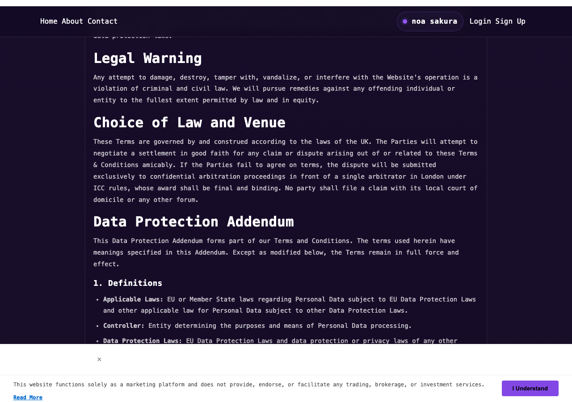This screenshot has width=572, height=402.
Task: Dismiss the banner with the small × icon
Action: pos(99,359)
